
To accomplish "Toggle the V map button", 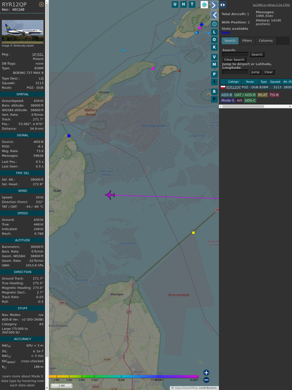I will pos(214,57).
